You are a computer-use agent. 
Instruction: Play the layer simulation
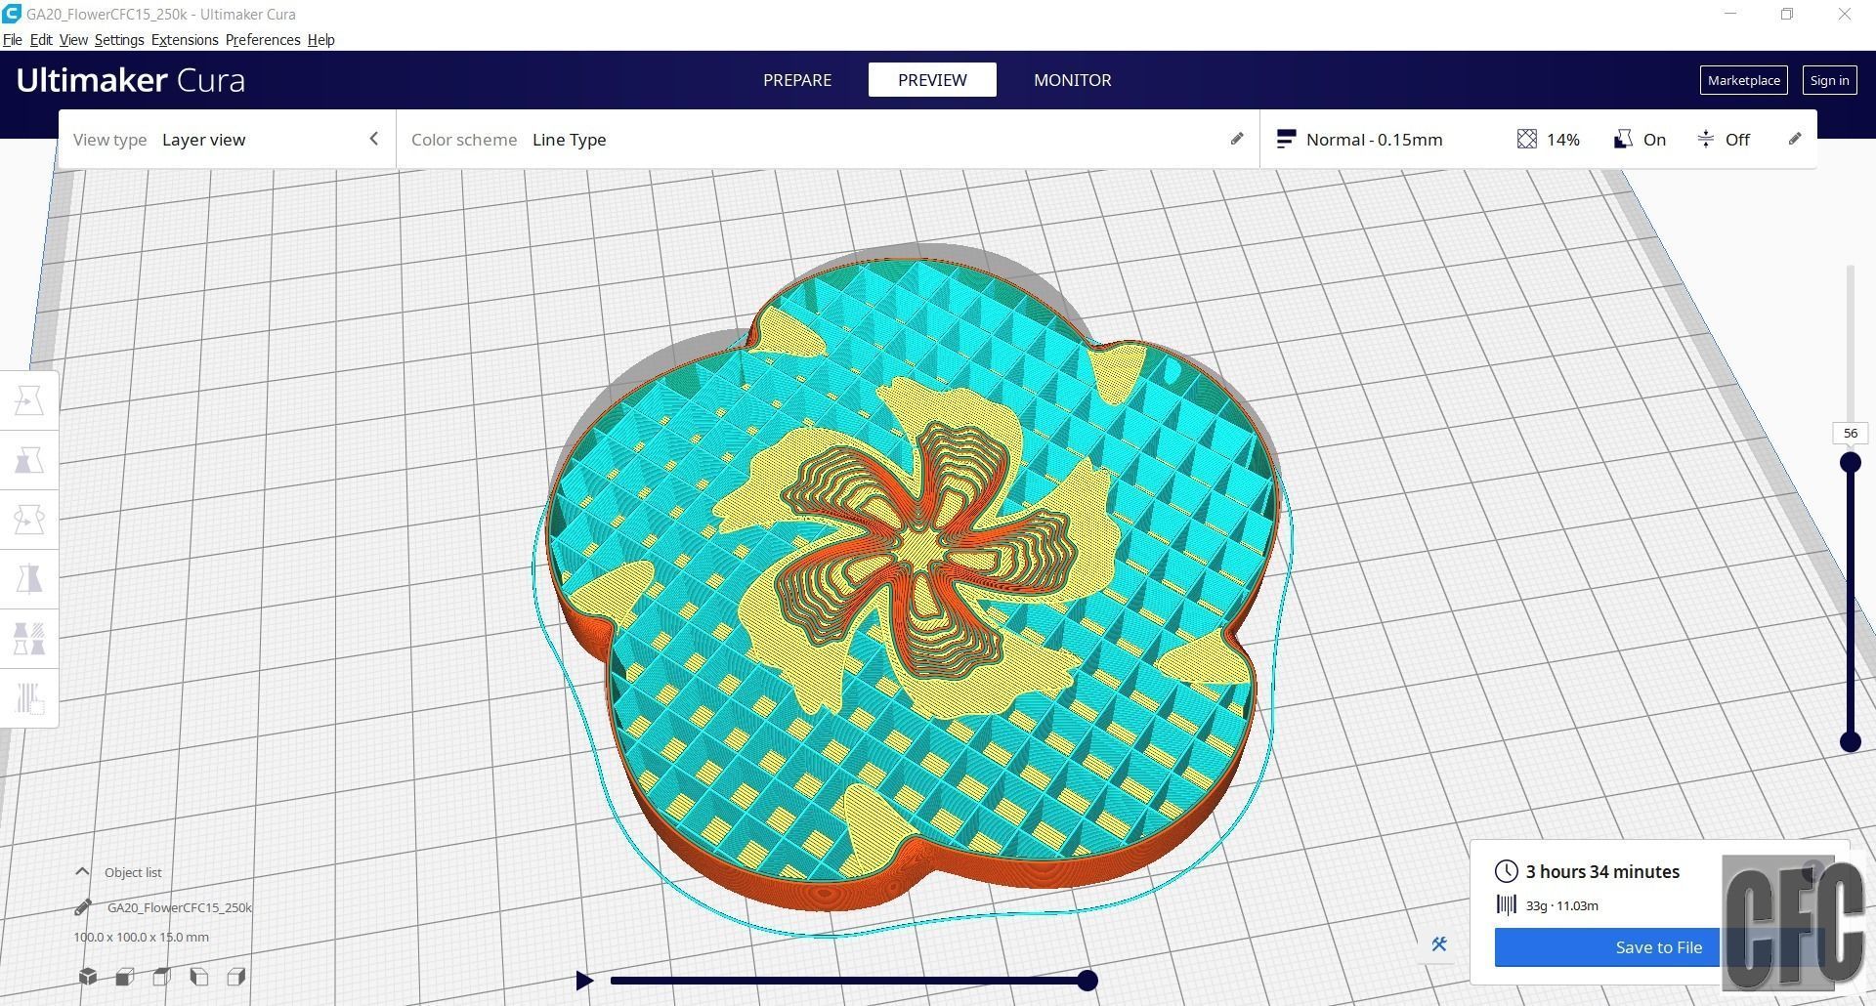click(584, 981)
